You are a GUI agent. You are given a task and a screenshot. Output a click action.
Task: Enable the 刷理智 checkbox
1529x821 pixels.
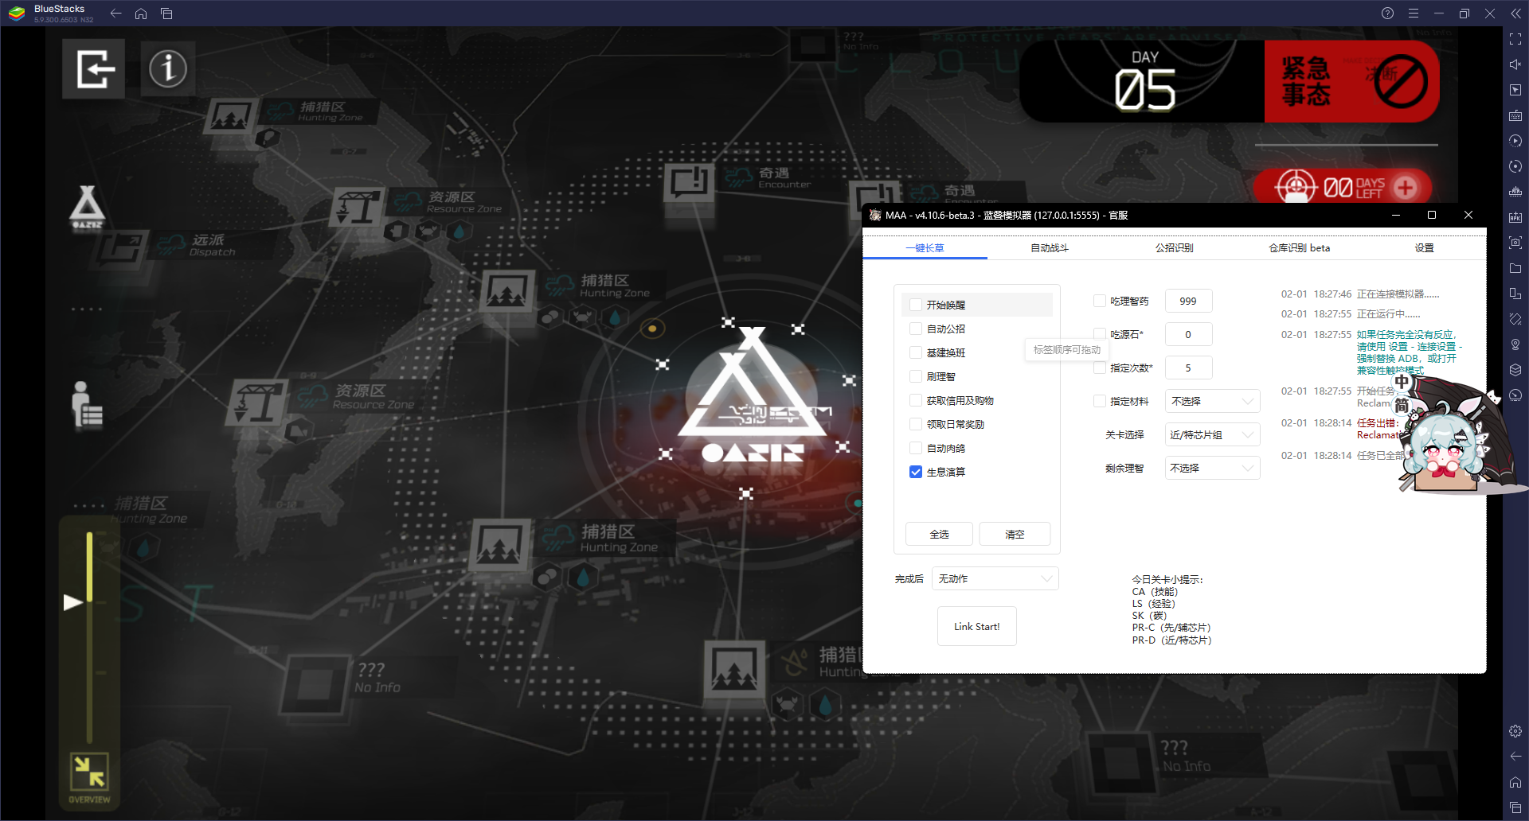coord(916,376)
